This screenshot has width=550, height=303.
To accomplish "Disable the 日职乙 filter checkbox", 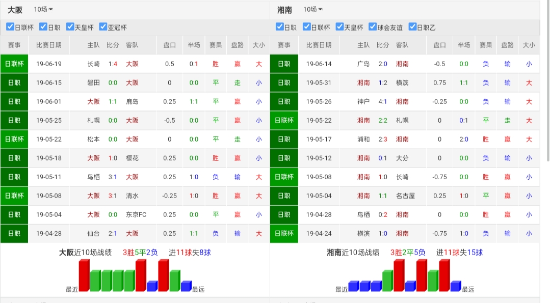I will click(x=412, y=27).
